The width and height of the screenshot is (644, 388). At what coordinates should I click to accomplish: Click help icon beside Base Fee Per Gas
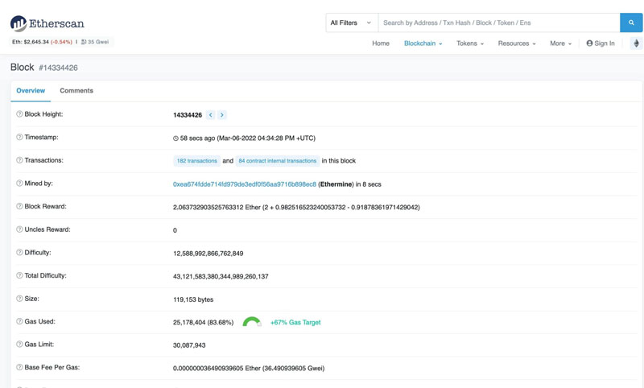click(x=19, y=367)
